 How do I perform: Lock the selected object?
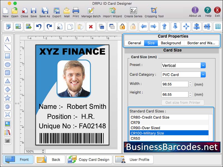click(x=122, y=26)
